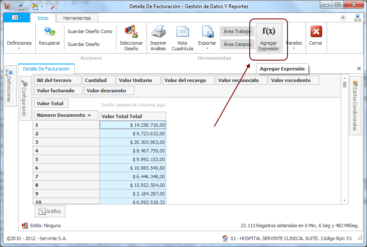Open the Paneles dropdown

point(294,45)
